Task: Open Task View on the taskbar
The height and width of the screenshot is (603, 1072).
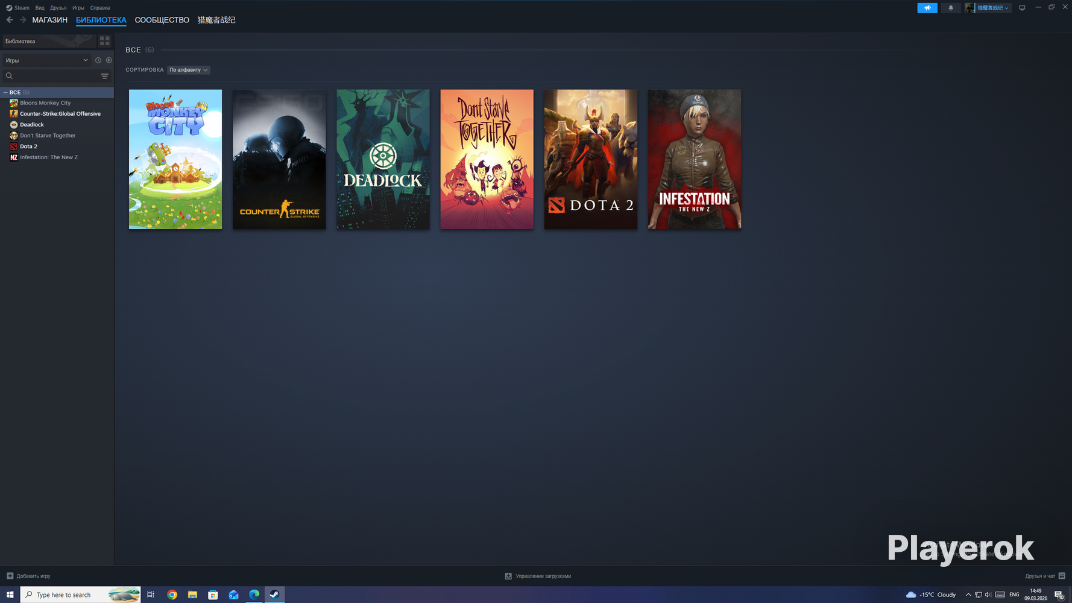Action: click(151, 595)
